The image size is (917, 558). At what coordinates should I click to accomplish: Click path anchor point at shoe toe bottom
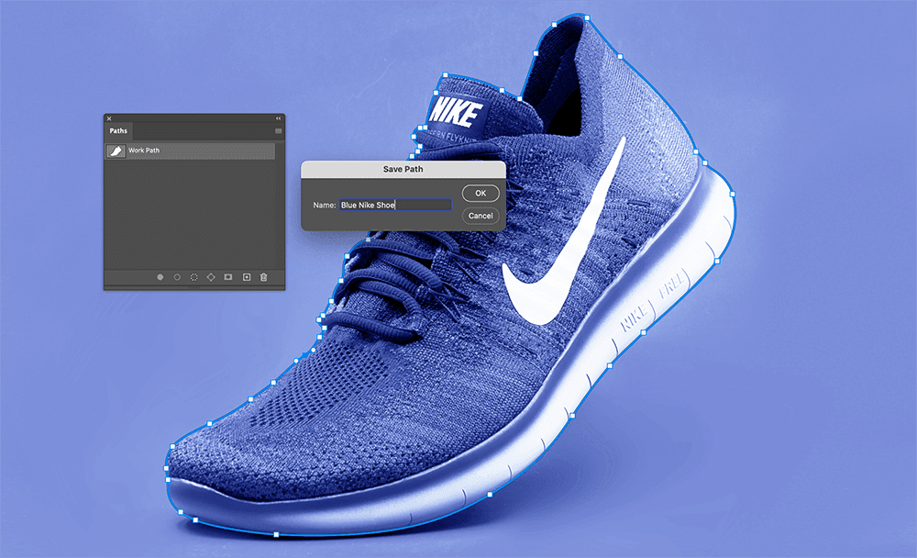point(276,534)
